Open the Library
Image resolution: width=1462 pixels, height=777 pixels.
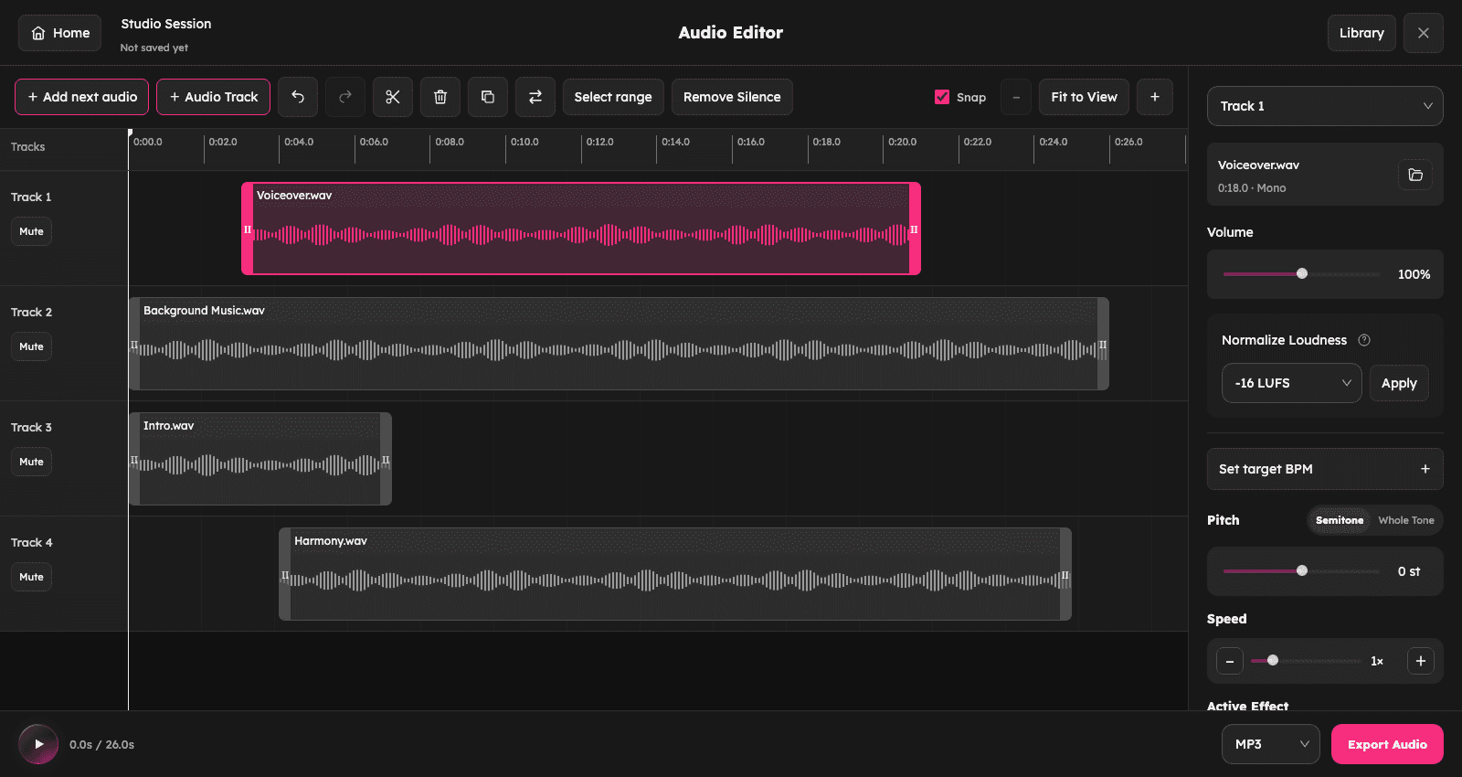pyautogui.click(x=1361, y=33)
